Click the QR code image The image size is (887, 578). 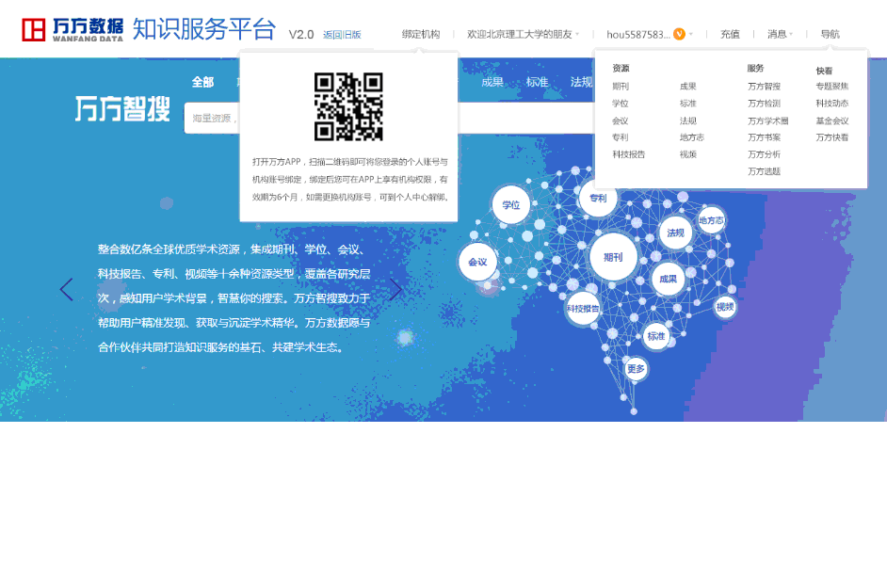[348, 106]
